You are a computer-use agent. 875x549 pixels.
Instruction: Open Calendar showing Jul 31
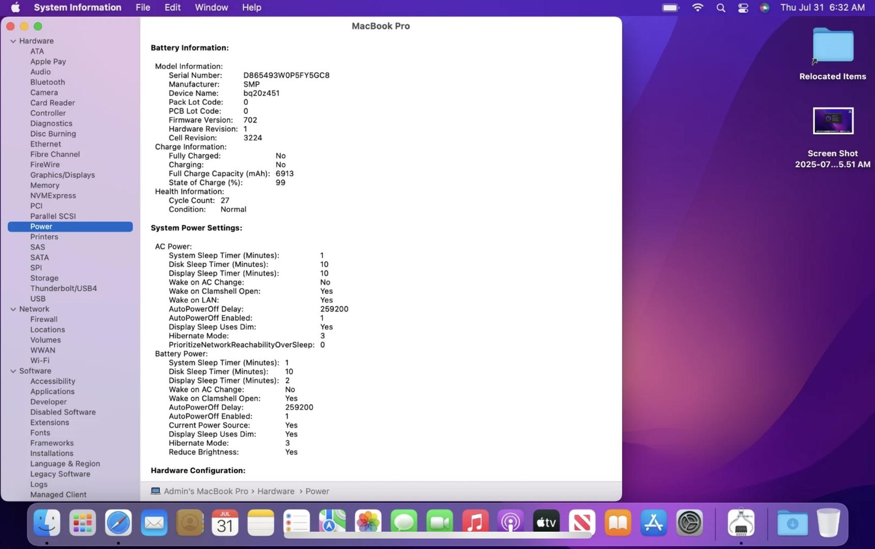click(x=225, y=523)
